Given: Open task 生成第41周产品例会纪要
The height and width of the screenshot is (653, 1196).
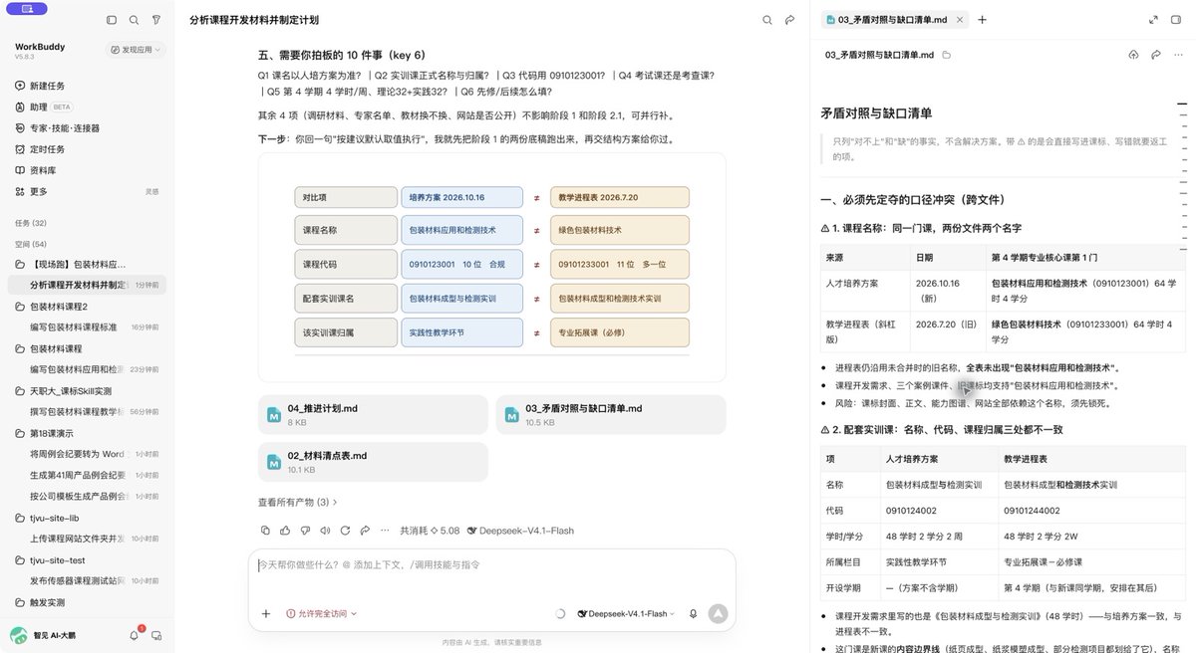Looking at the screenshot, I should [87, 475].
